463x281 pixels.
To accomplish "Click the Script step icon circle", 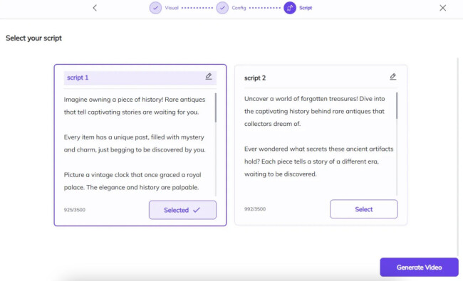I will click(x=290, y=8).
